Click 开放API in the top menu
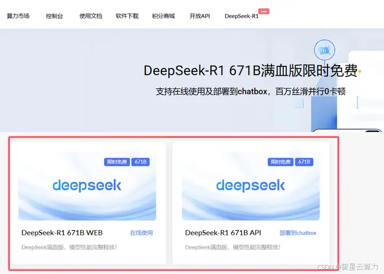The width and height of the screenshot is (384, 274). click(199, 16)
